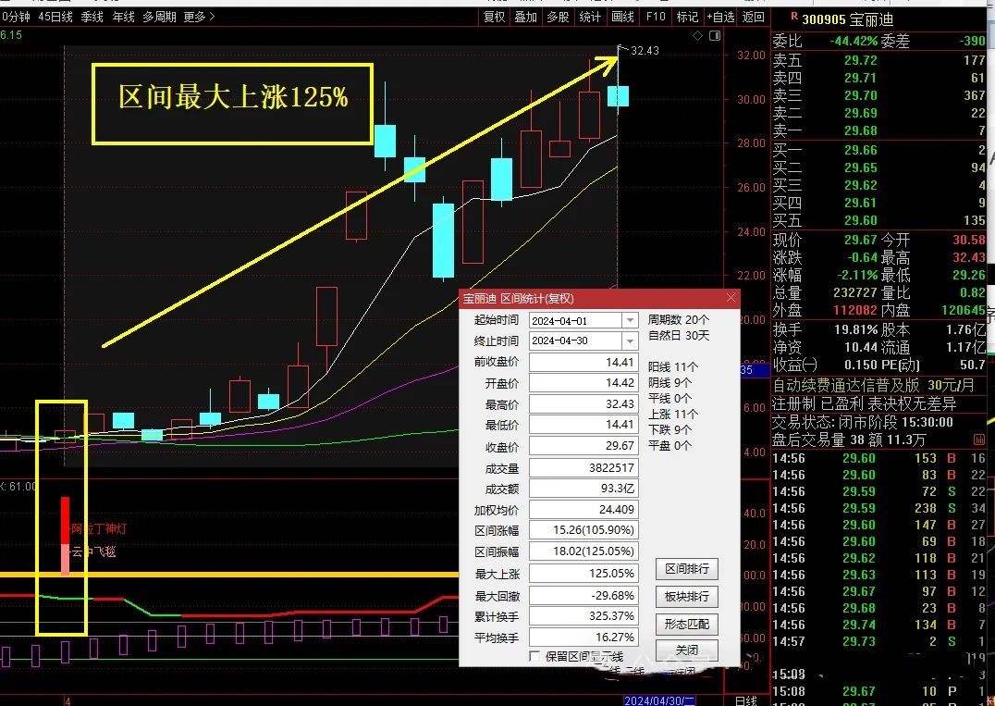Image resolution: width=995 pixels, height=706 pixels.
Task: Click the 复权 toolbar button
Action: pyautogui.click(x=495, y=17)
